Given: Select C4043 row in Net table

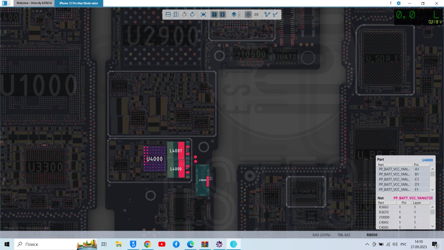Looking at the screenshot, I should (x=403, y=222).
